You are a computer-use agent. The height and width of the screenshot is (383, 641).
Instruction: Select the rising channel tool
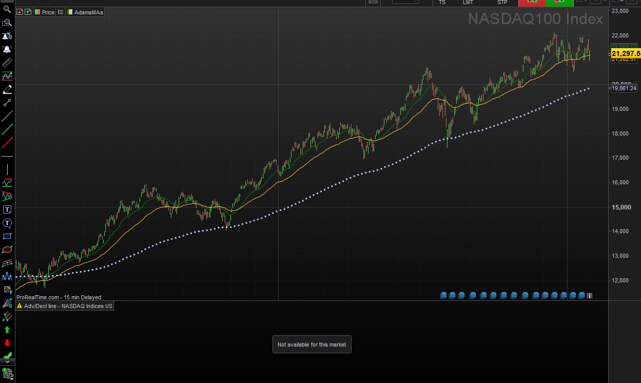click(x=7, y=183)
